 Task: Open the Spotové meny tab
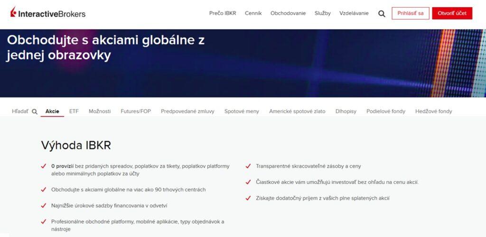pos(242,111)
